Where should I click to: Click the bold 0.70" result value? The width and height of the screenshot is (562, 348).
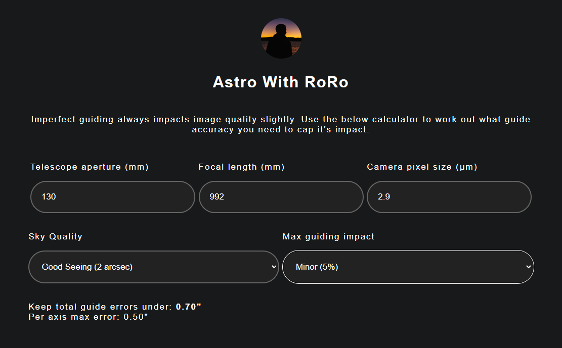pos(189,307)
